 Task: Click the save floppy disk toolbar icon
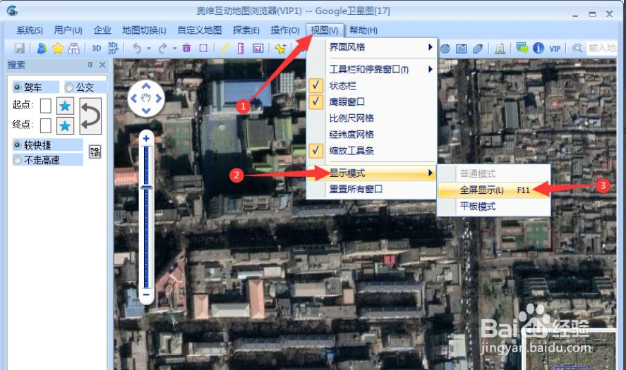point(19,48)
